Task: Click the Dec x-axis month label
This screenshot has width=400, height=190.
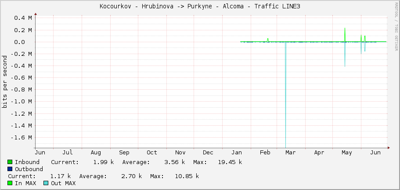Action: click(208, 153)
